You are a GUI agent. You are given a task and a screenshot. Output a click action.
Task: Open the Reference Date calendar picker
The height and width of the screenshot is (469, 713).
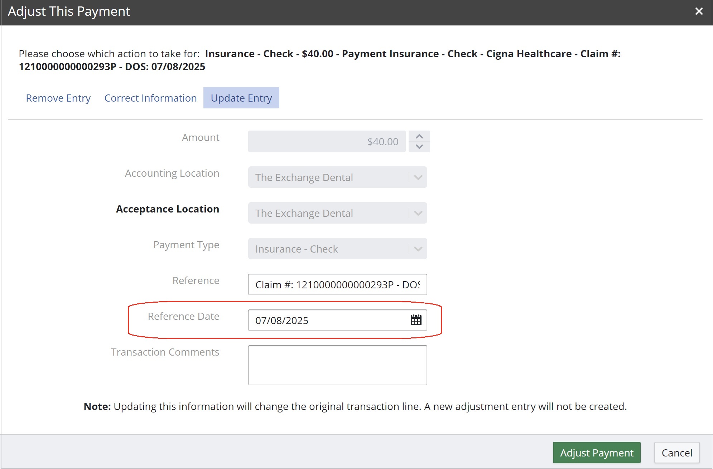click(x=416, y=320)
